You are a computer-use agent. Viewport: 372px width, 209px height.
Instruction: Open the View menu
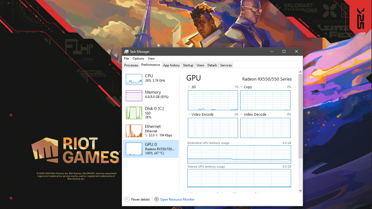pyautogui.click(x=151, y=59)
